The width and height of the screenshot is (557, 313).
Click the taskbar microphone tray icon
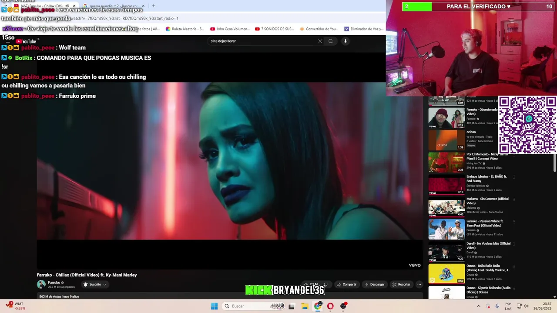pyautogui.click(x=497, y=306)
